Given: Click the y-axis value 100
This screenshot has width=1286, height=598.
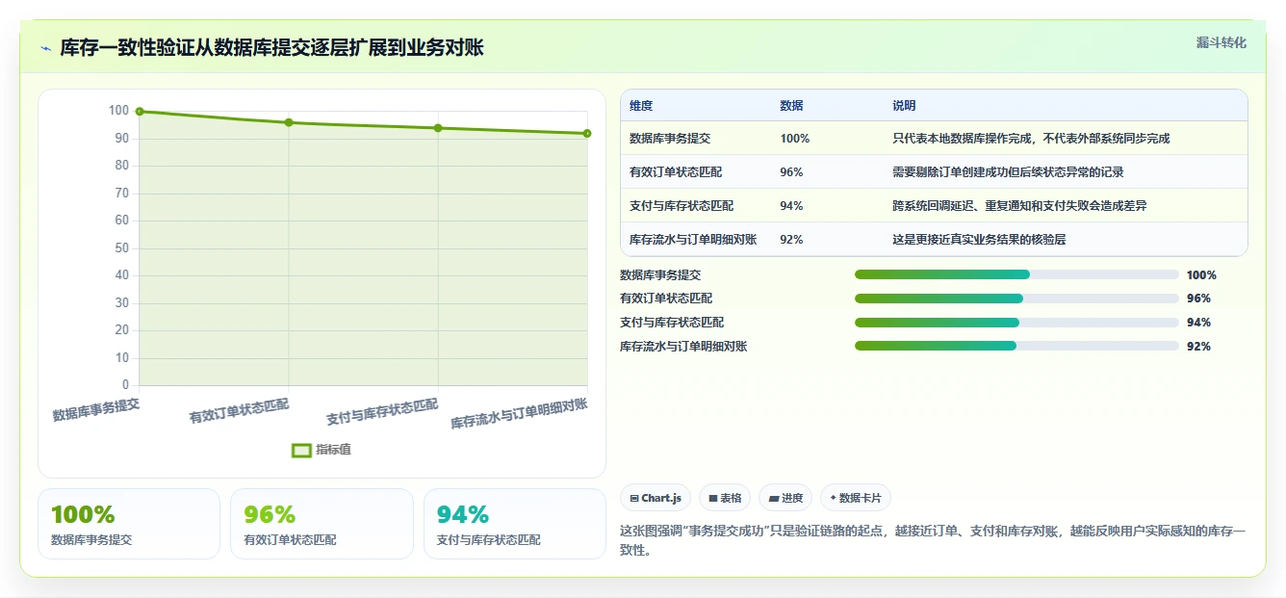Looking at the screenshot, I should pos(117,111).
